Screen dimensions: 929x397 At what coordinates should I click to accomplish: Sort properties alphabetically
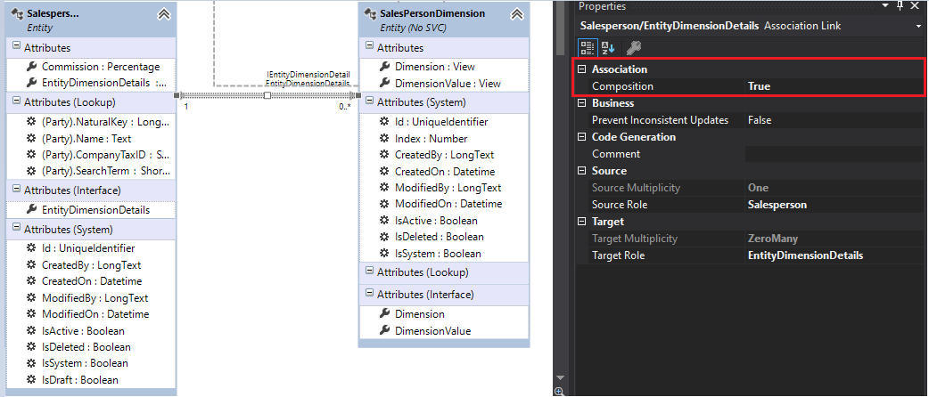[x=608, y=48]
